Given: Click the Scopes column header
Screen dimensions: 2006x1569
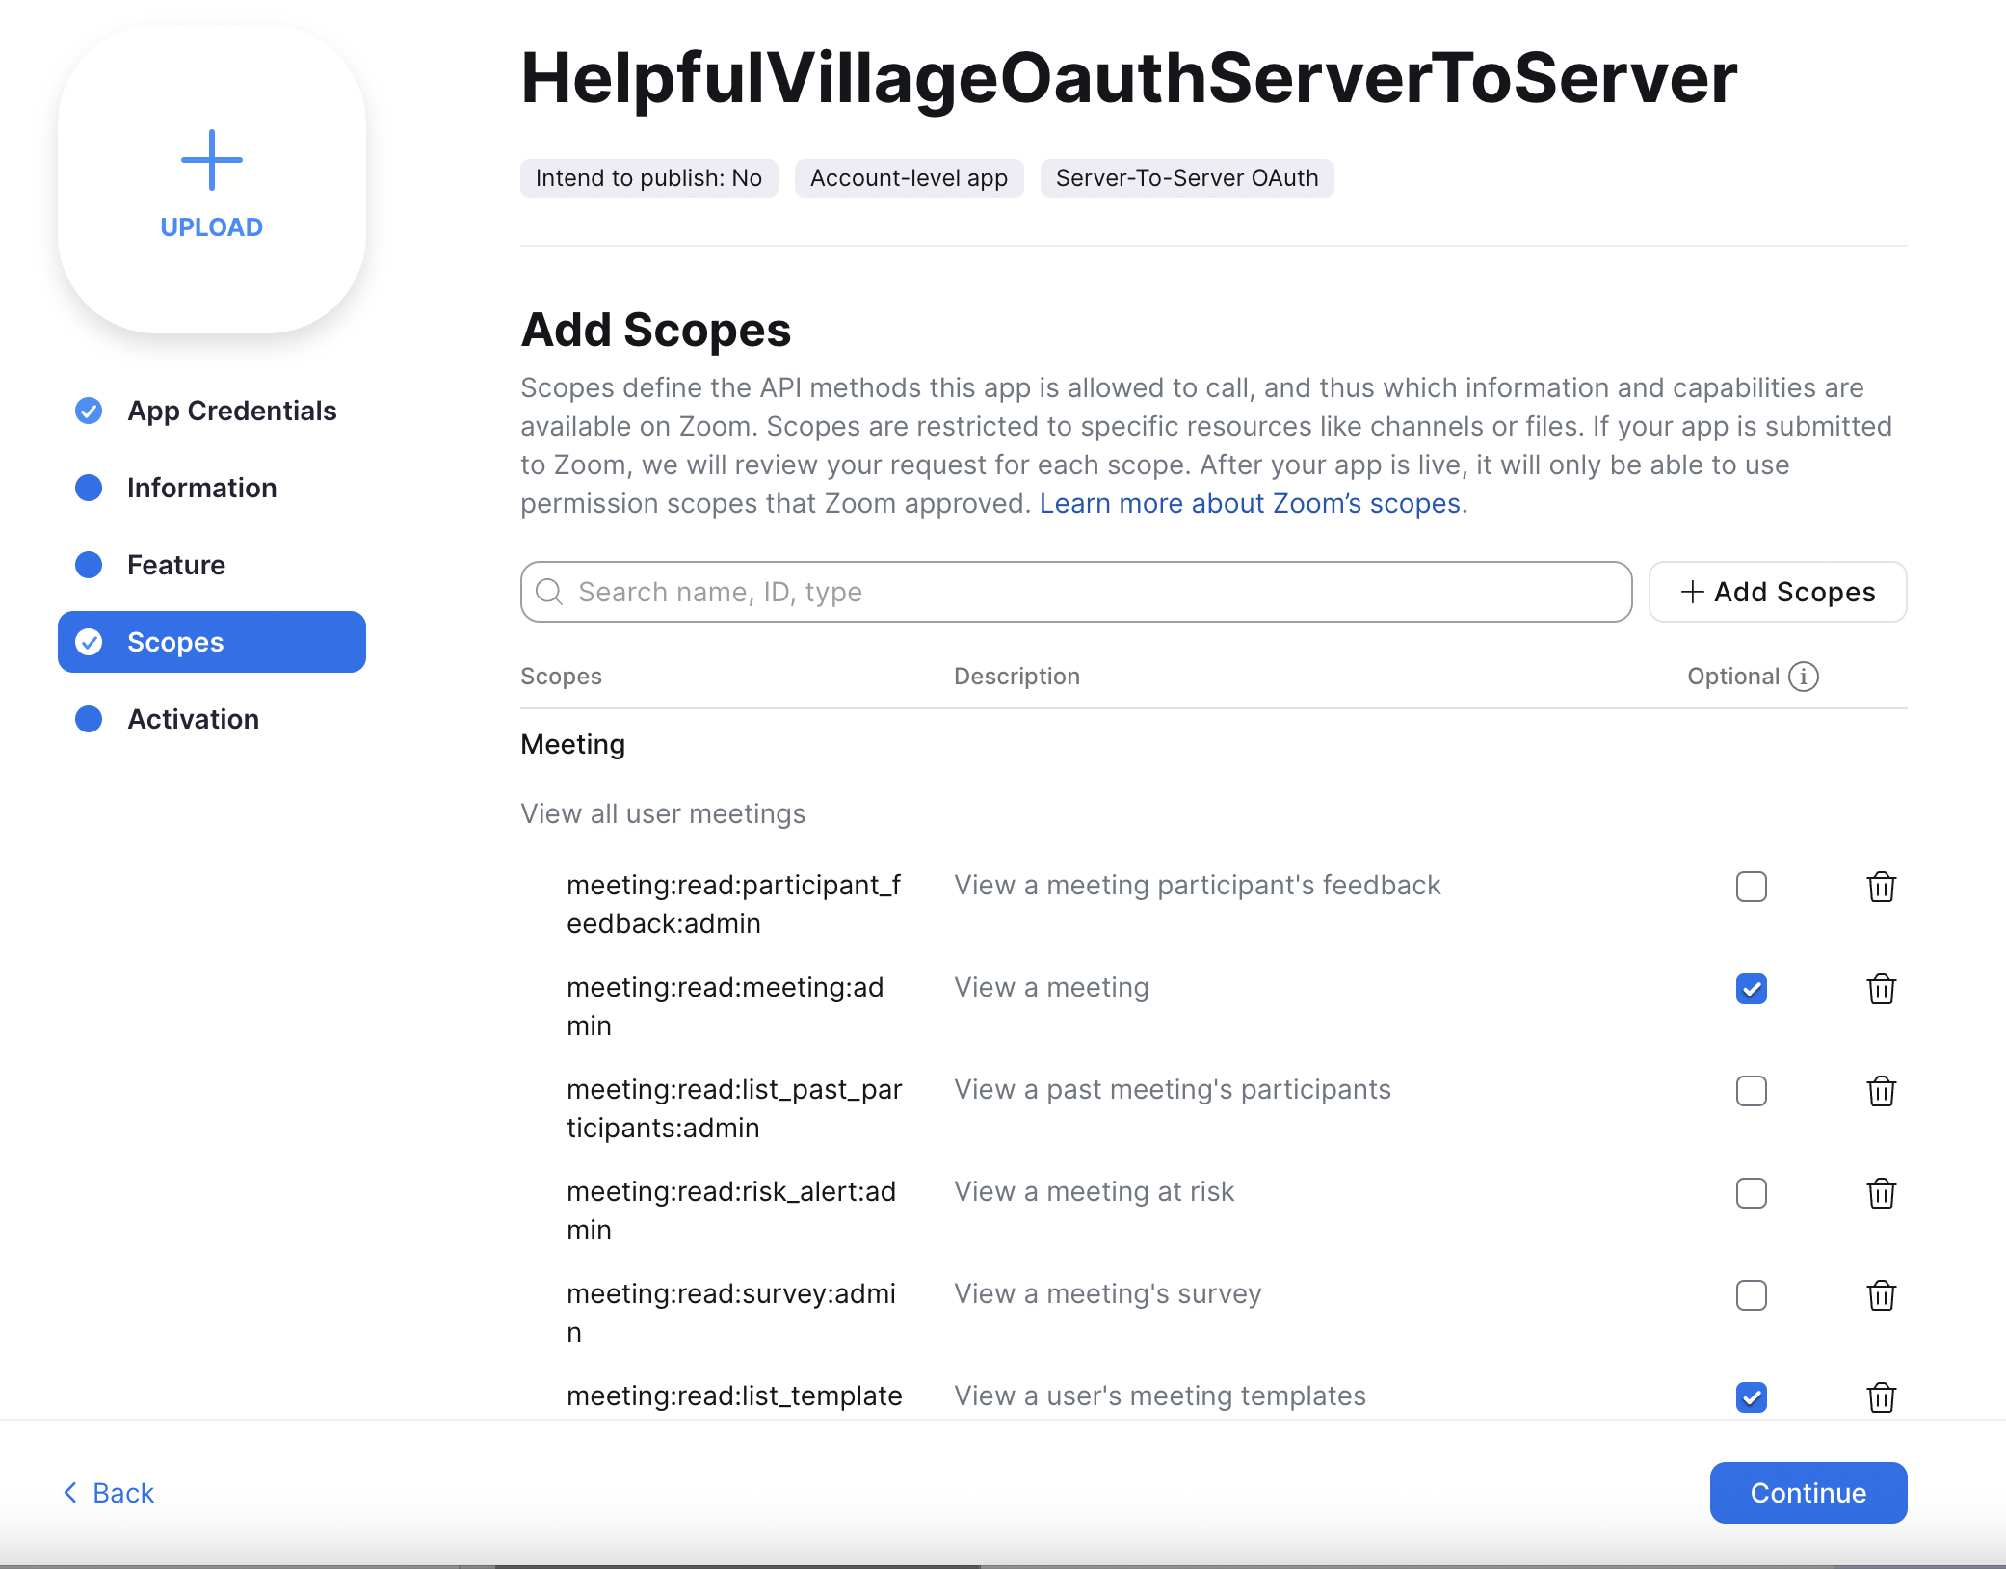Looking at the screenshot, I should (x=561, y=677).
